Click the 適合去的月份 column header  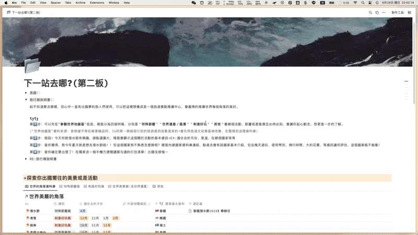91,204
